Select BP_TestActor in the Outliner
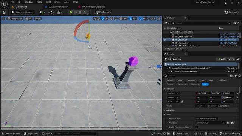 point(182,43)
